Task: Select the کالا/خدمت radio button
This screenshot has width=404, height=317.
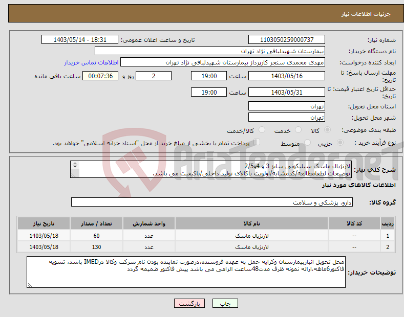Action: click(262, 130)
